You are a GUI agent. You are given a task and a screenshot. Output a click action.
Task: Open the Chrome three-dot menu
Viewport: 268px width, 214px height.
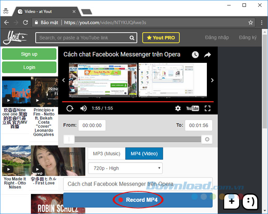262,22
